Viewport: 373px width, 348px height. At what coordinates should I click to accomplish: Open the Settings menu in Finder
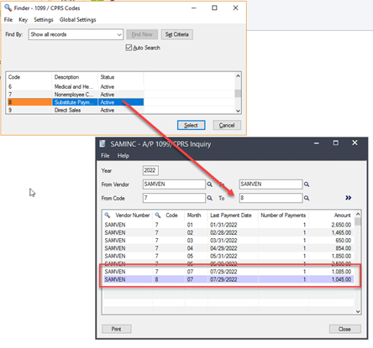click(x=44, y=19)
